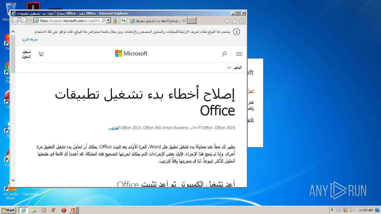Click the link in the background dialog window

pos(251,120)
